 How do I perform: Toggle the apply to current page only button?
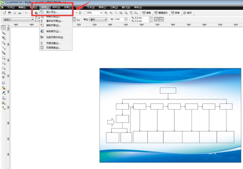click(78, 20)
